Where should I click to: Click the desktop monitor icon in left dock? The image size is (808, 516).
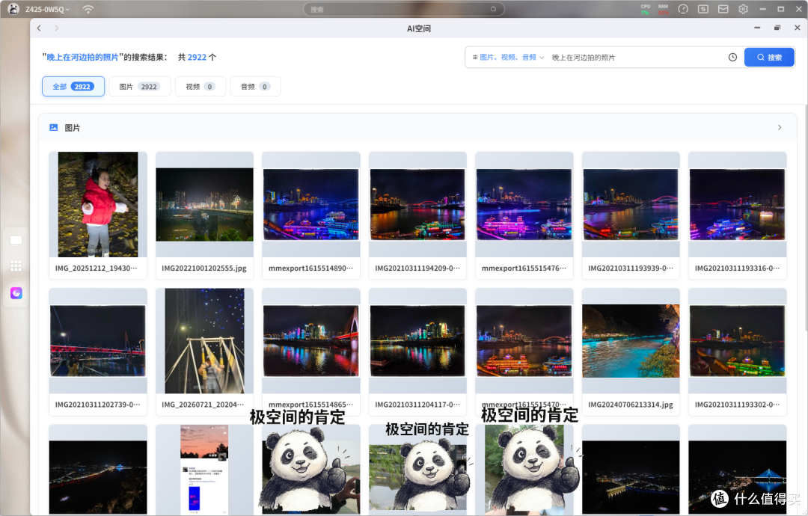pos(16,241)
